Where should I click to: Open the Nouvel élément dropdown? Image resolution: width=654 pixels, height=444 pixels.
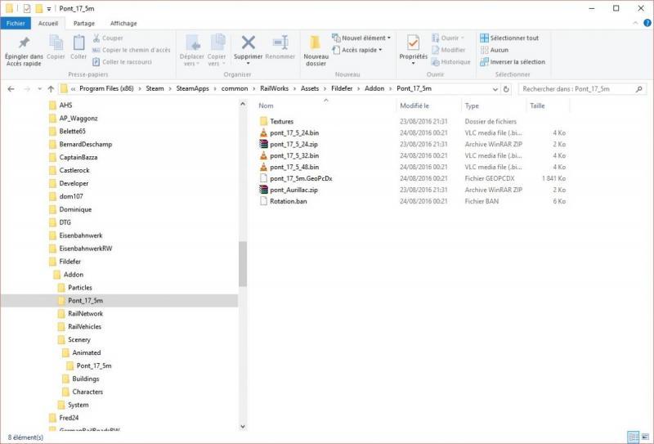point(361,38)
